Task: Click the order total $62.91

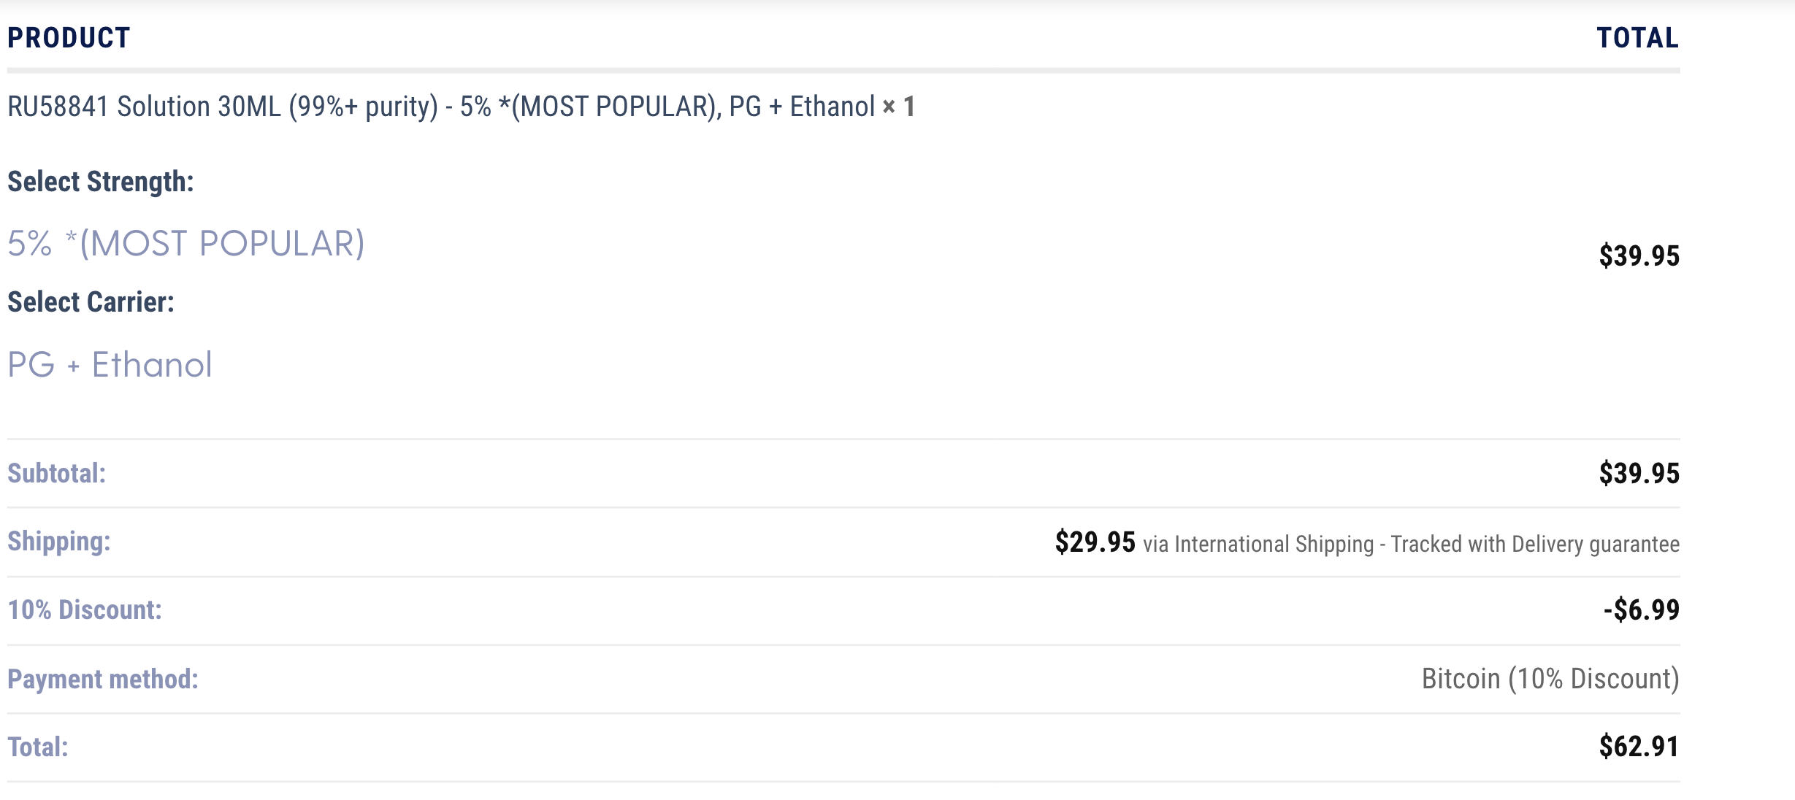Action: tap(1639, 747)
